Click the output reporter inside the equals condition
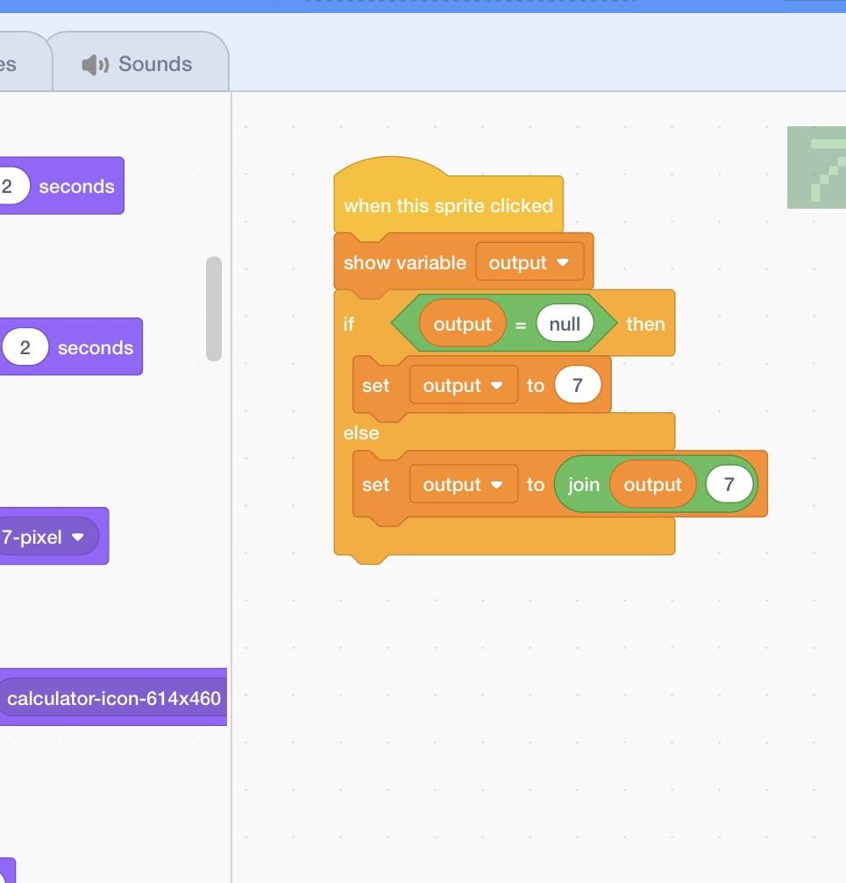This screenshot has width=846, height=883. tap(462, 324)
